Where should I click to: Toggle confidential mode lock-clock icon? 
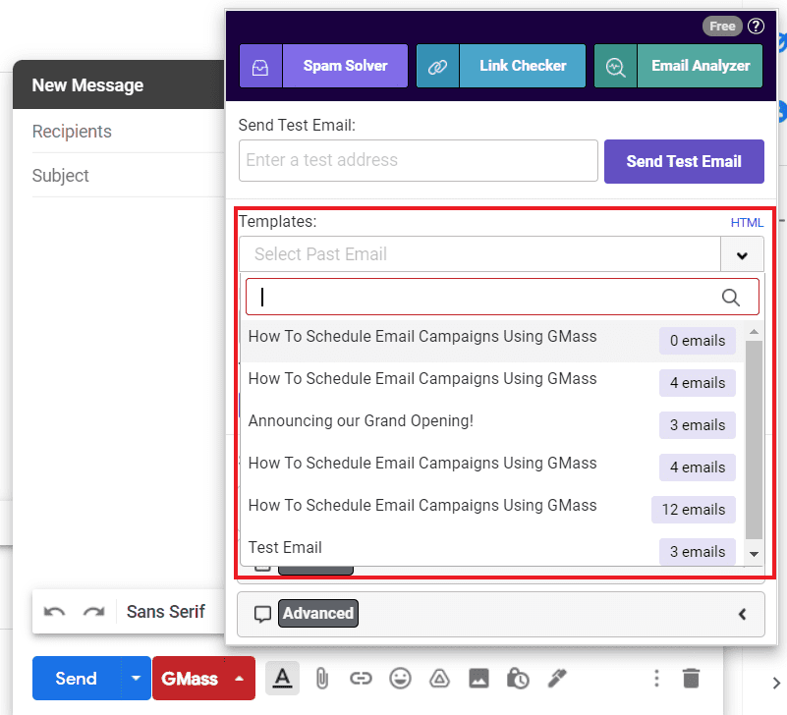[518, 678]
